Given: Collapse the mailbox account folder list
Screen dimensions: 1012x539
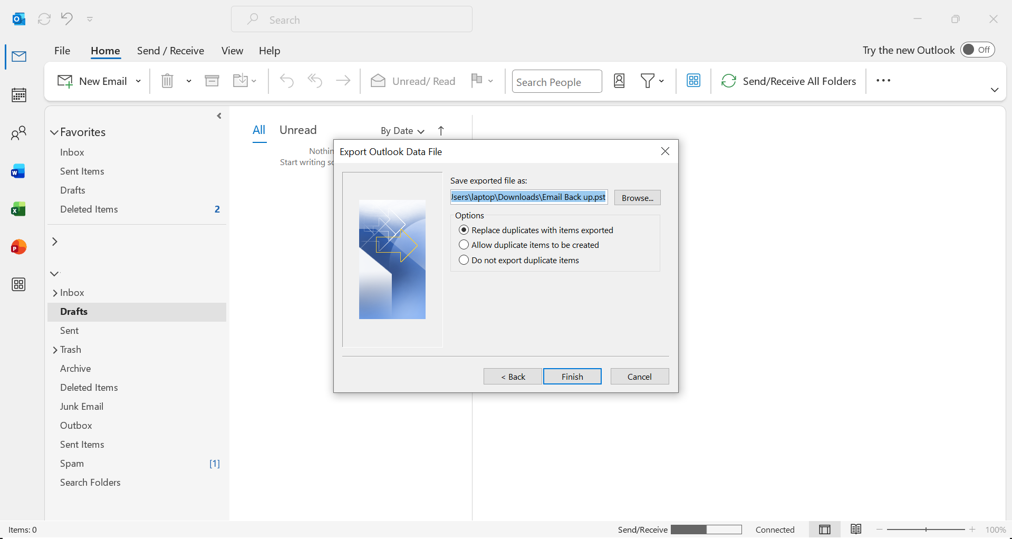Looking at the screenshot, I should [54, 274].
